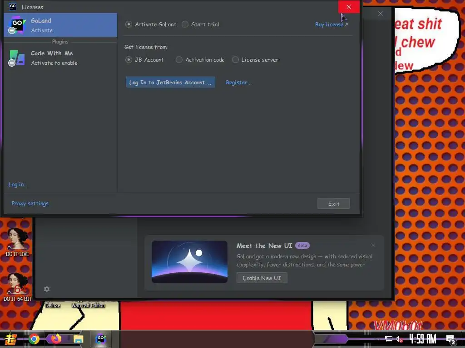Launch Firefox from the taskbar

pyautogui.click(x=56, y=339)
